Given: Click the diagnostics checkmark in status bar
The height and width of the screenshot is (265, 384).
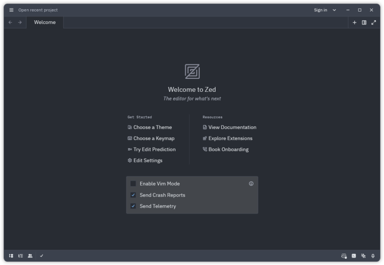Looking at the screenshot, I should [x=42, y=256].
